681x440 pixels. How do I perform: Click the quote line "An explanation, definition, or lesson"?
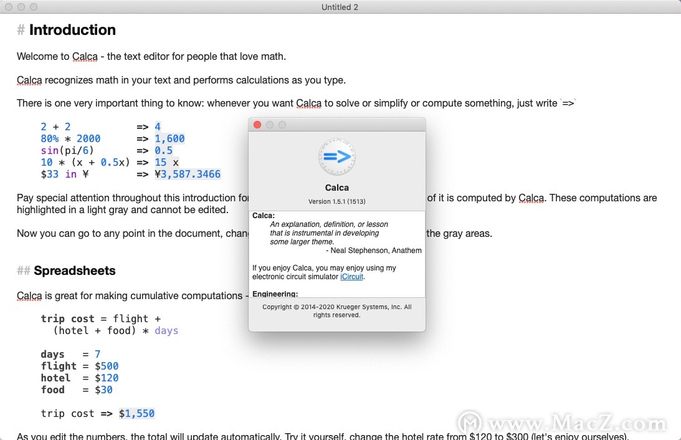[329, 224]
